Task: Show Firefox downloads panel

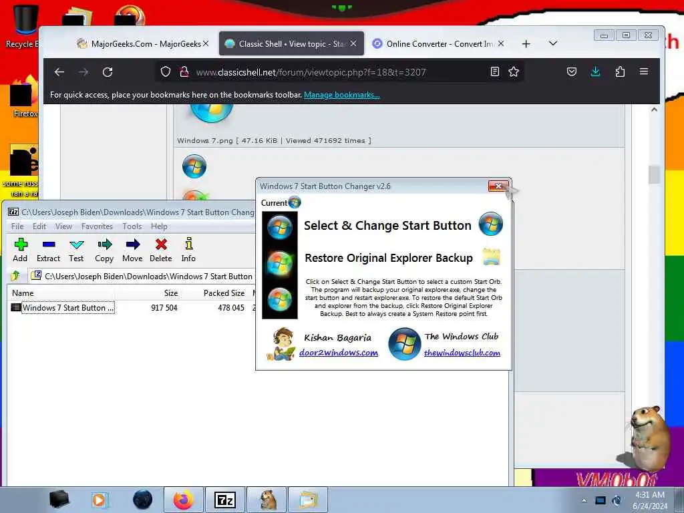Action: [x=595, y=71]
